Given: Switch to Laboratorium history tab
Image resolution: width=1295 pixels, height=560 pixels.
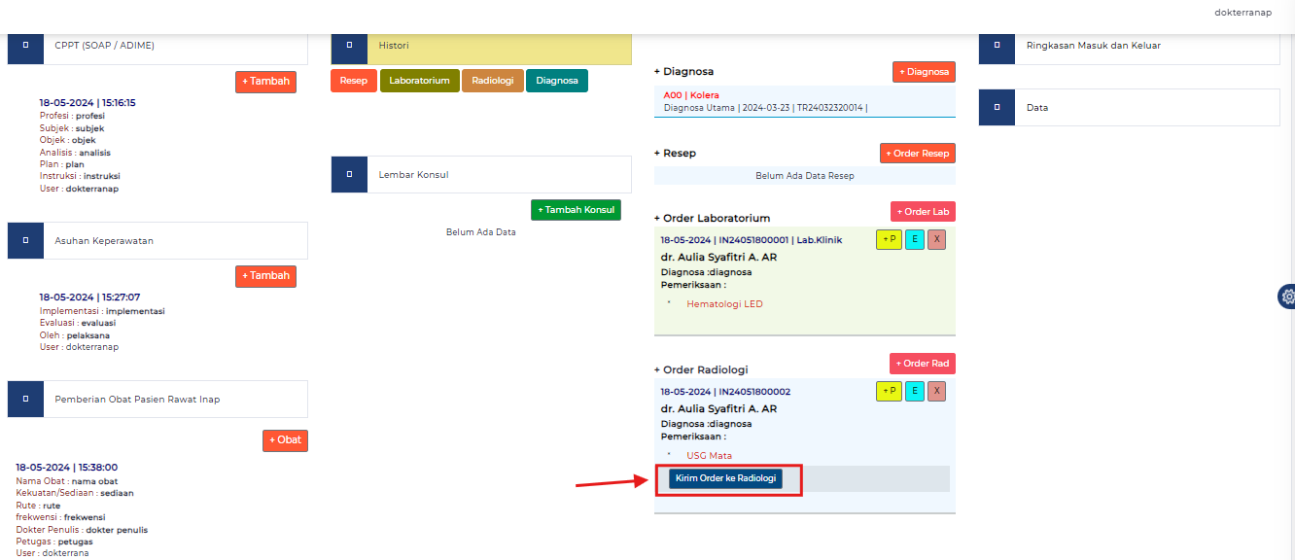Looking at the screenshot, I should (419, 81).
